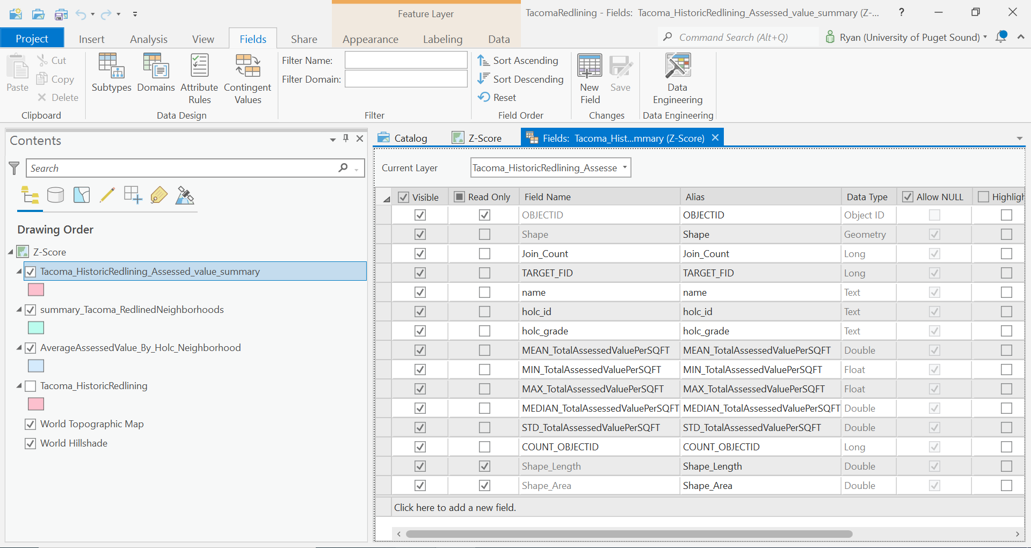Open the Appearance ribbon tab
The image size is (1031, 548).
click(x=371, y=39)
